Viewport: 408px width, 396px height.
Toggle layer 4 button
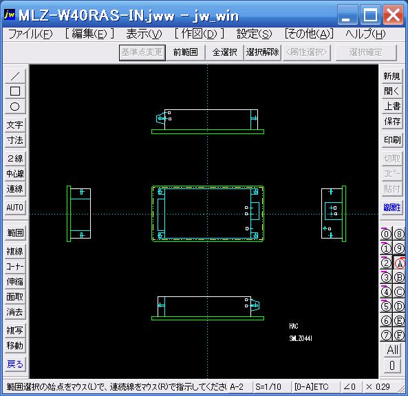pyautogui.click(x=386, y=292)
